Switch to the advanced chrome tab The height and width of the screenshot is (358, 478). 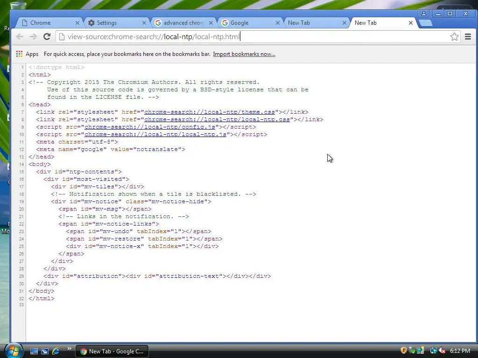[x=183, y=23]
